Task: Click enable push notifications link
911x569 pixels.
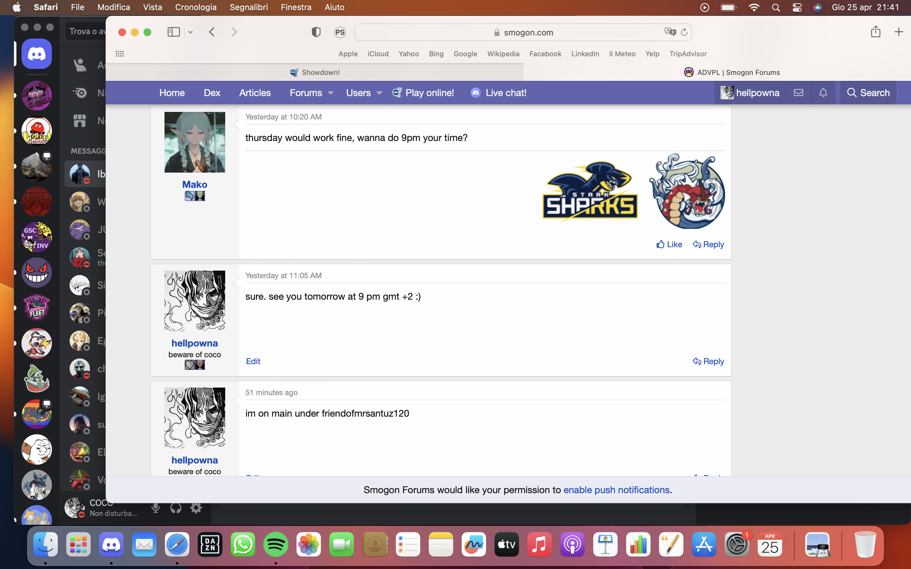Action: coord(616,490)
